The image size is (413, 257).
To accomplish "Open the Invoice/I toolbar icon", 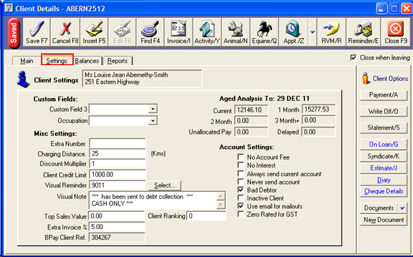I will tap(178, 32).
